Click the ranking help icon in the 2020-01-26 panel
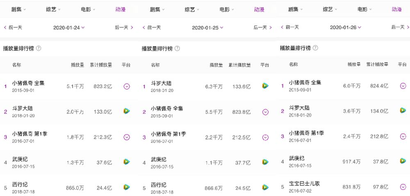This screenshot has width=410, height=196. pos(315,48)
